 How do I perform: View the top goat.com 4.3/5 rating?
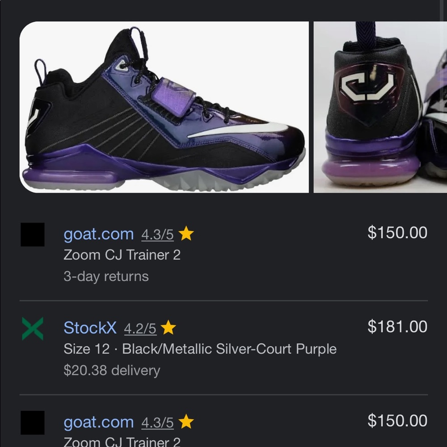(157, 235)
